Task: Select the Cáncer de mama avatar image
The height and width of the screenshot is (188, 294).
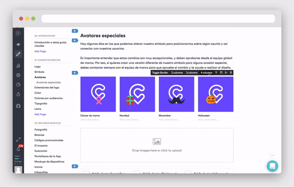Action: 98,94
